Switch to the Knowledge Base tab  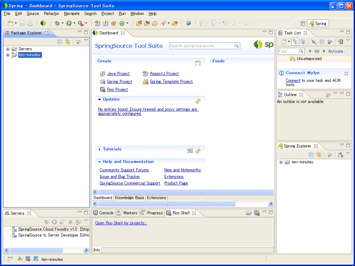tap(130, 198)
